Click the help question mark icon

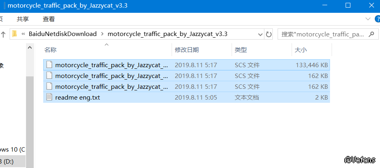pos(377,19)
